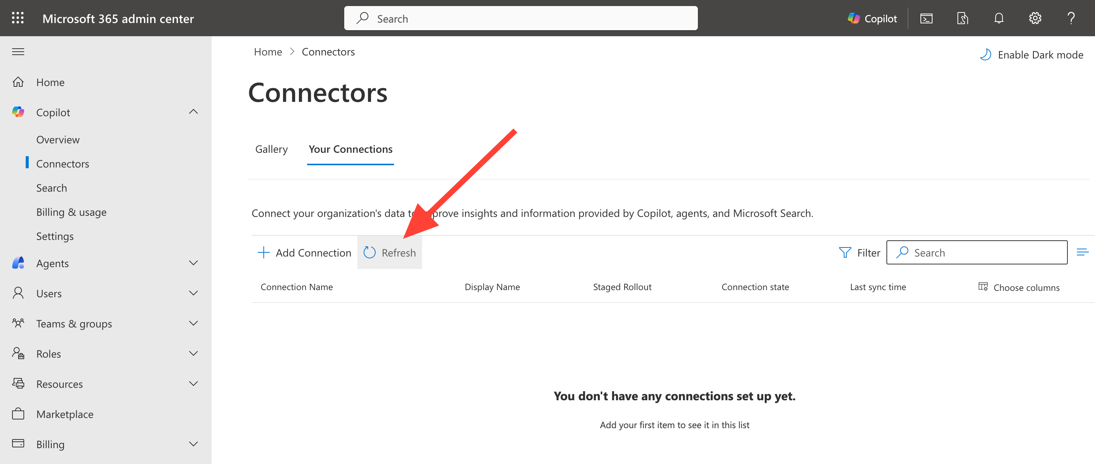Enable Dark mode toggle

tap(1032, 55)
